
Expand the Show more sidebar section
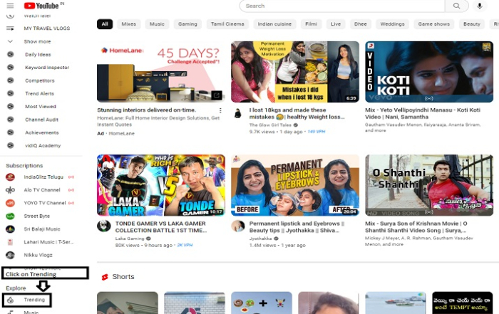coord(37,41)
